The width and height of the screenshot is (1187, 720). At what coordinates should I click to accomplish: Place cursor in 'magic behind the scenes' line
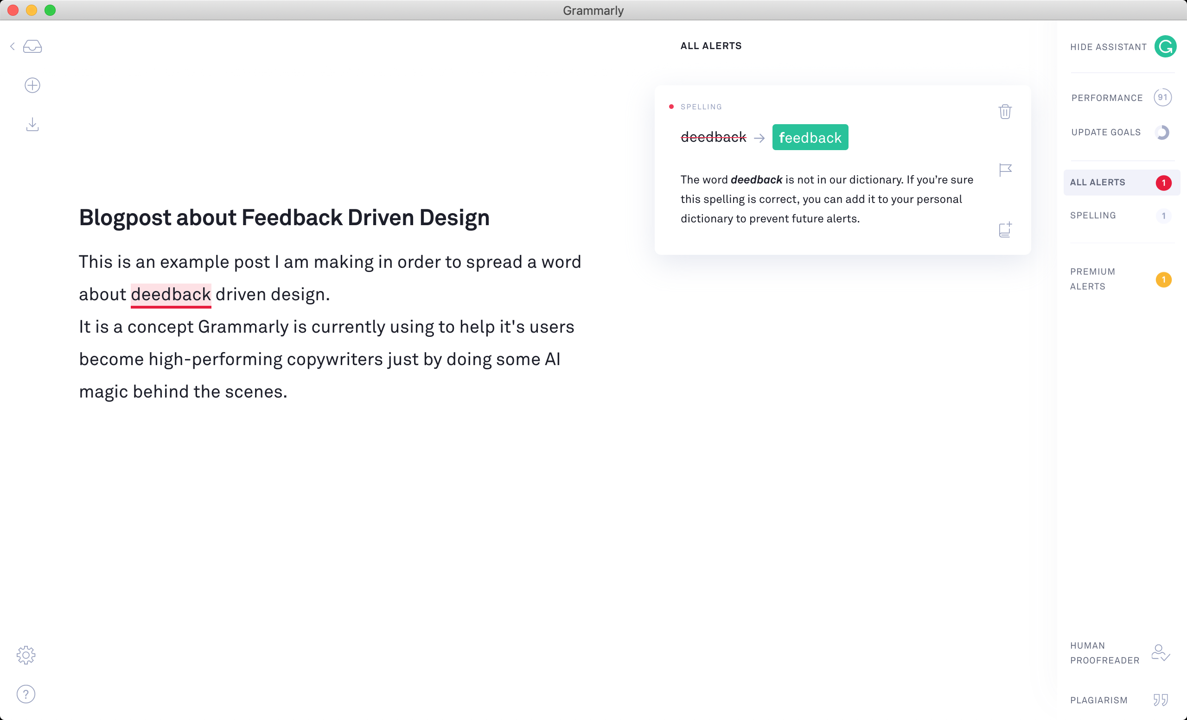tap(183, 392)
